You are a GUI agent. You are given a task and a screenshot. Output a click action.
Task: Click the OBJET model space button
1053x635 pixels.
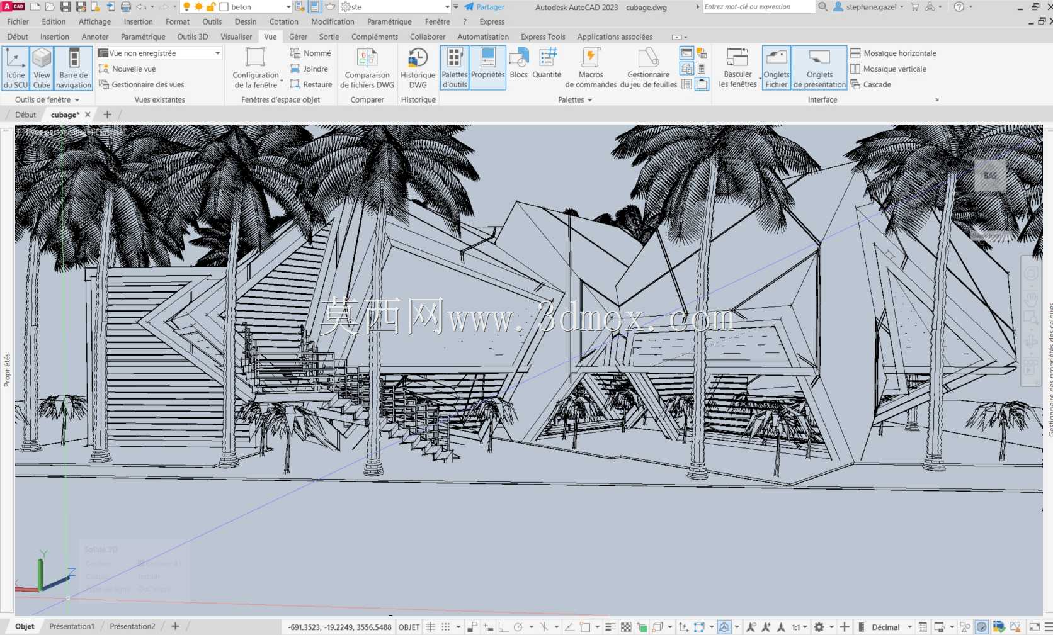[409, 627]
